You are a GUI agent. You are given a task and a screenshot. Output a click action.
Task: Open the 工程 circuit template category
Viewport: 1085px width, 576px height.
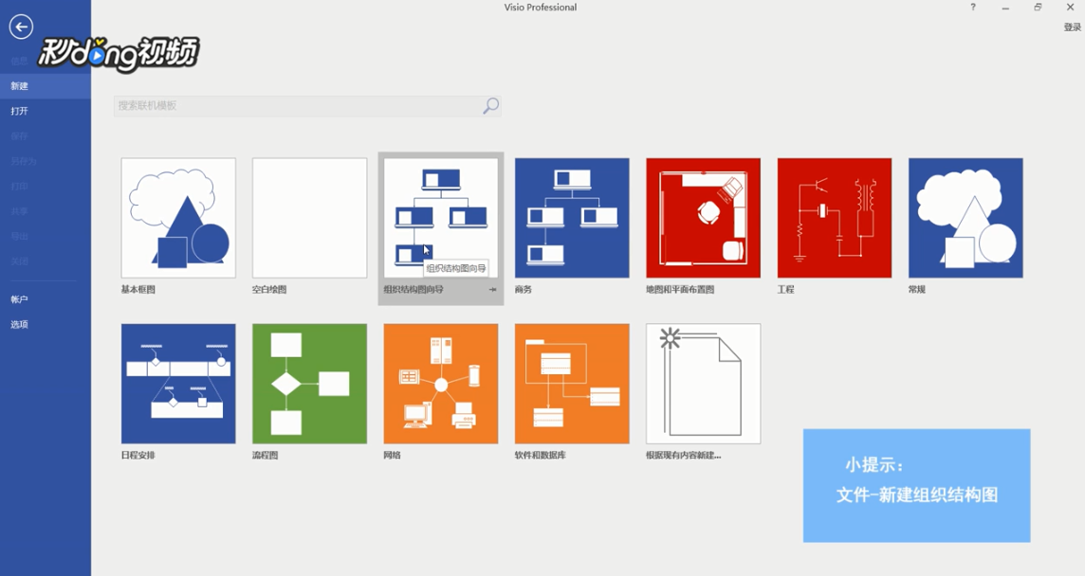(835, 218)
